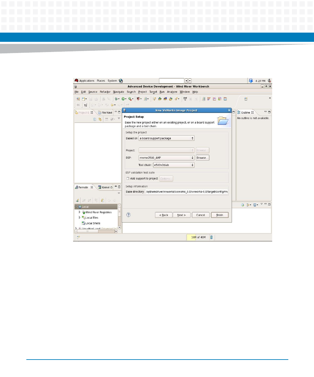314x377 pixels.
Task: Click the External Tools run toolbar icon
Action: pos(130,99)
